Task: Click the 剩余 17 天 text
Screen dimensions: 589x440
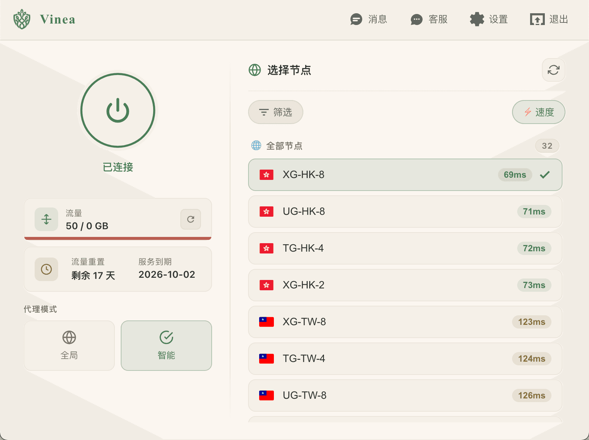Action: [x=93, y=276]
